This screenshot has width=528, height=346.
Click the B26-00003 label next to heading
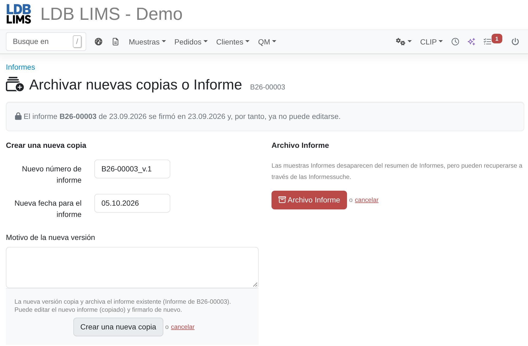click(267, 87)
